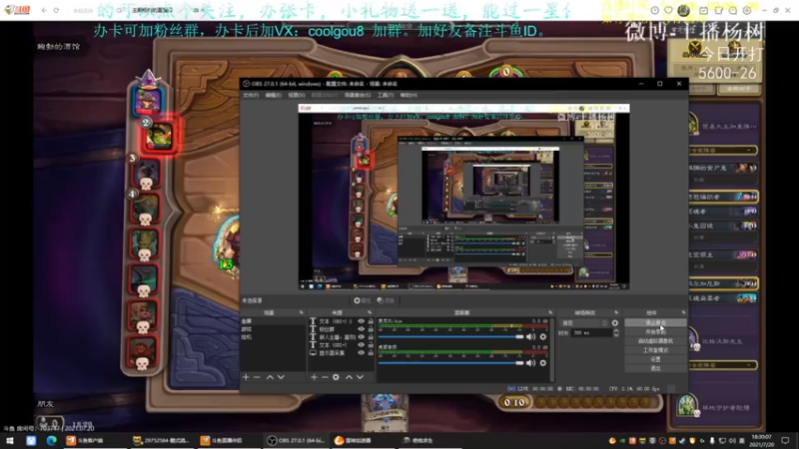799x449 pixels.
Task: Open source properties gear in Sources panel
Action: click(x=336, y=377)
